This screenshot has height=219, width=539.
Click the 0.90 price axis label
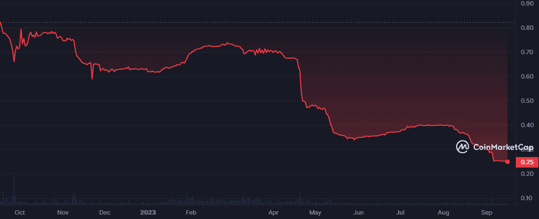tap(527, 3)
